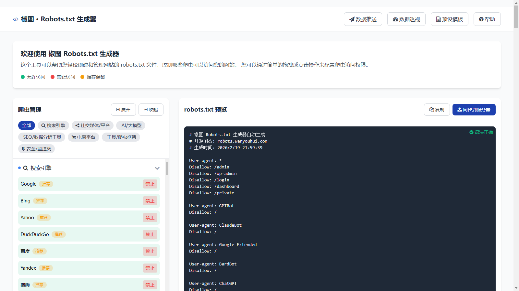Filter by 社交媒体/平台 category

point(92,125)
